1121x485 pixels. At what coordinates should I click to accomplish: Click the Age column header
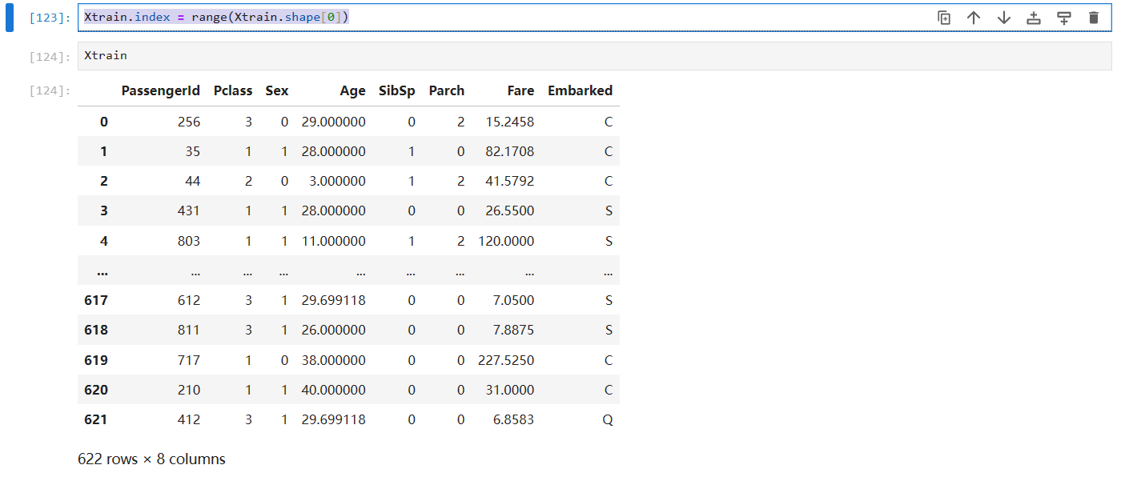coord(352,90)
